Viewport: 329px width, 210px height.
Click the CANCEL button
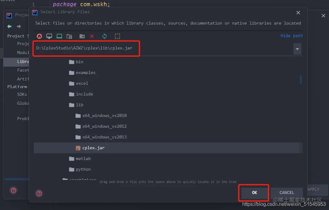(x=287, y=192)
